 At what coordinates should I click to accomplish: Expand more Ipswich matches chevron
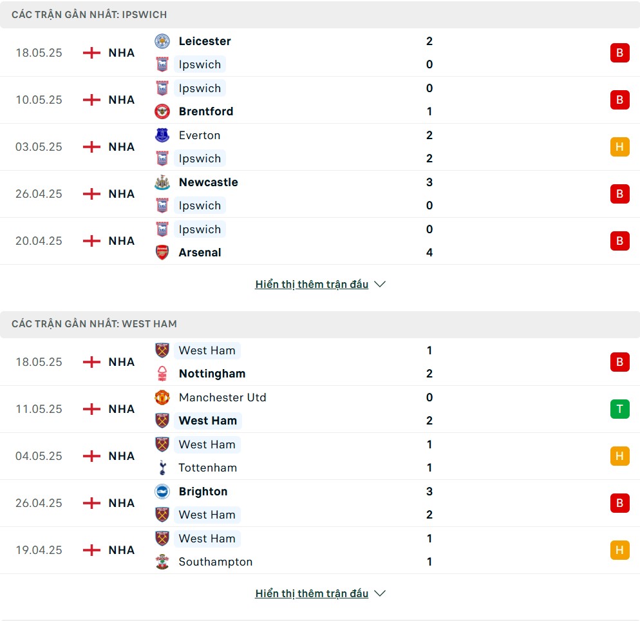pyautogui.click(x=380, y=284)
